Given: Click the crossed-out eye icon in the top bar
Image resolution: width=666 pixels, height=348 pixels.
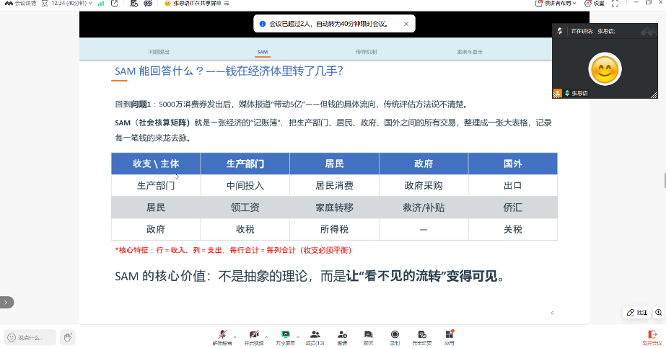Looking at the screenshot, I should (148, 4).
